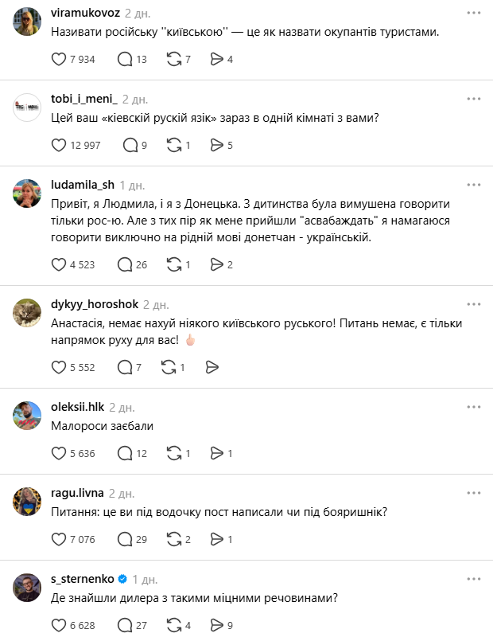Open replies on ragu.livna's comment
Screen dimensions: 493x641
tap(125, 539)
